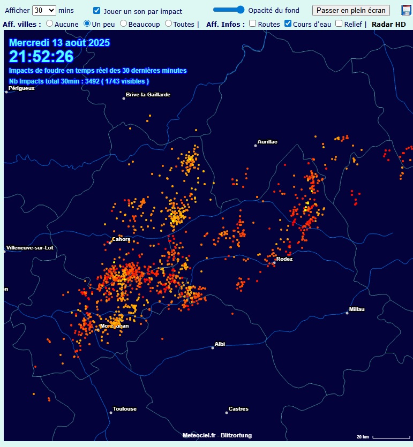The width and height of the screenshot is (413, 447).
Task: Select the Toutes cities radio button
Action: tap(169, 24)
